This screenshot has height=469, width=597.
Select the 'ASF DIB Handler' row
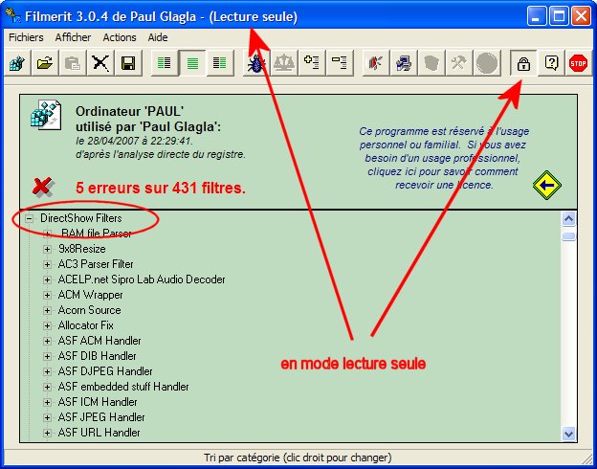97,356
